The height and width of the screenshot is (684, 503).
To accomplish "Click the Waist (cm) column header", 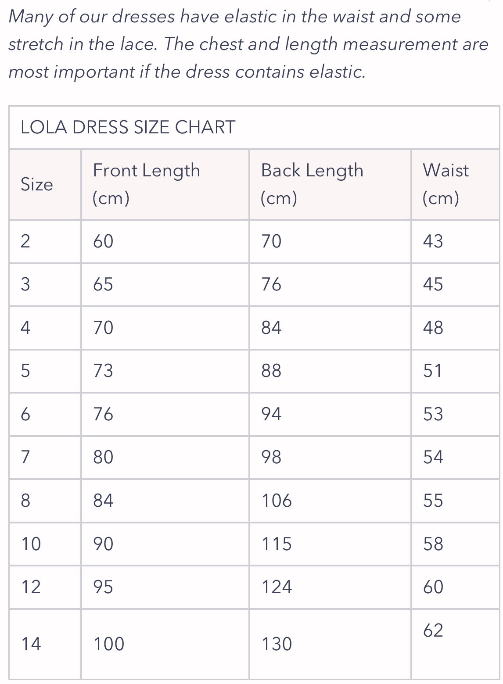I will pyautogui.click(x=446, y=184).
